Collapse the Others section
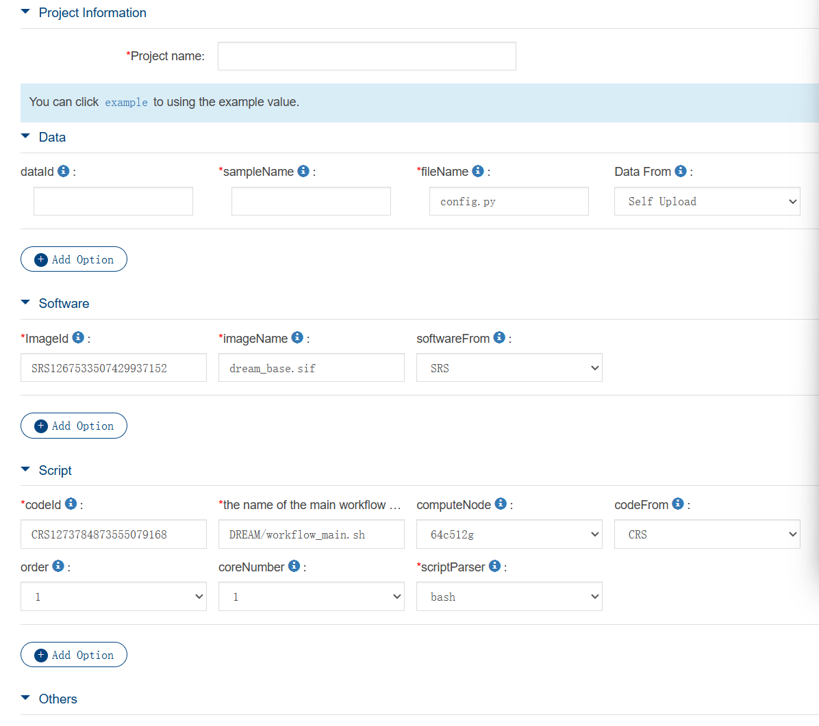Viewport: 819px width, 726px height. tap(25, 698)
